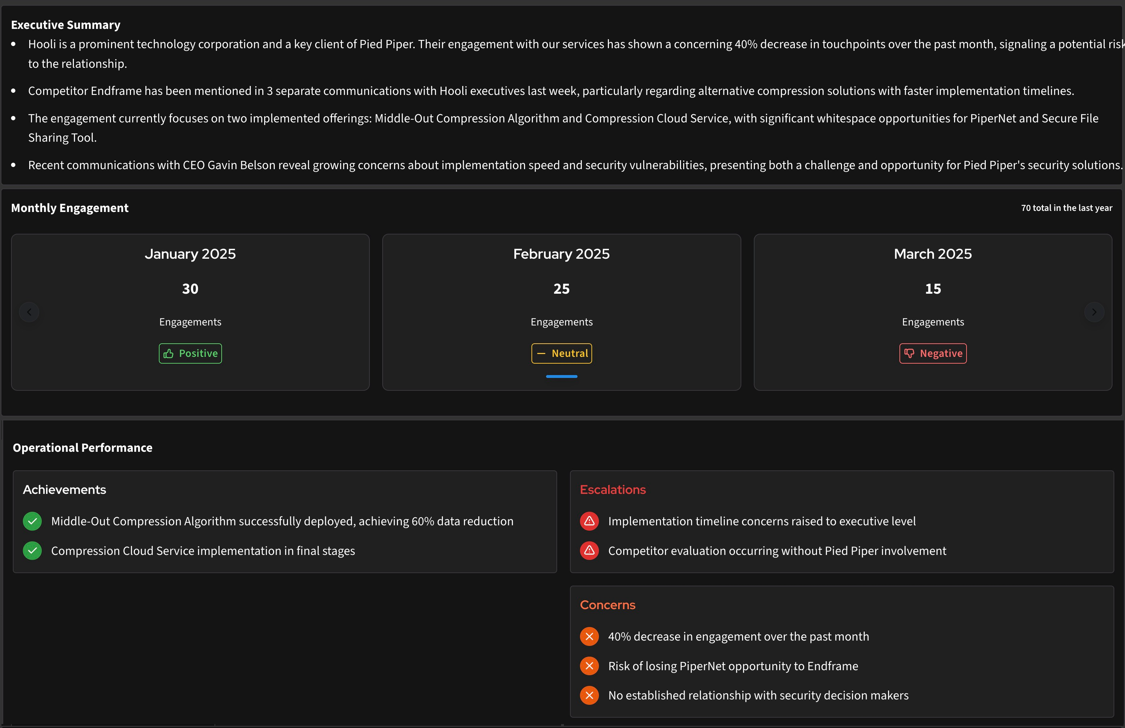Click the Neutral sentiment badge

point(561,354)
